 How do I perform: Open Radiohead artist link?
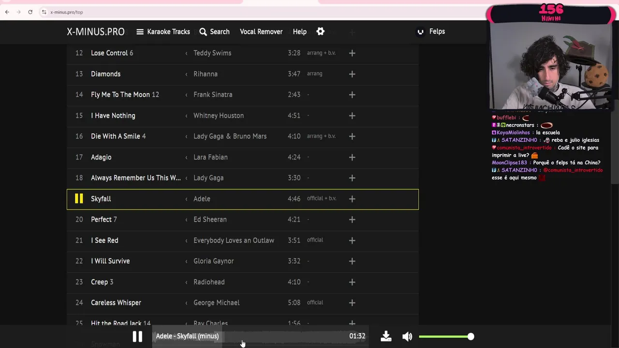click(209, 282)
